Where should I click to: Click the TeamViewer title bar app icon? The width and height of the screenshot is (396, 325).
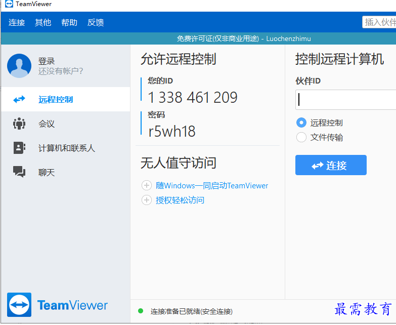pyautogui.click(x=9, y=4)
